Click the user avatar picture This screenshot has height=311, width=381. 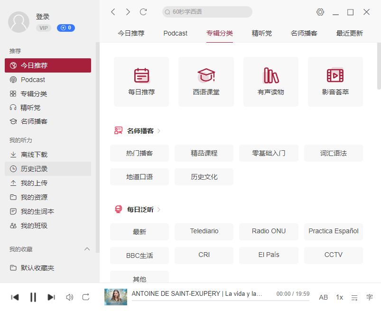[x=19, y=22]
